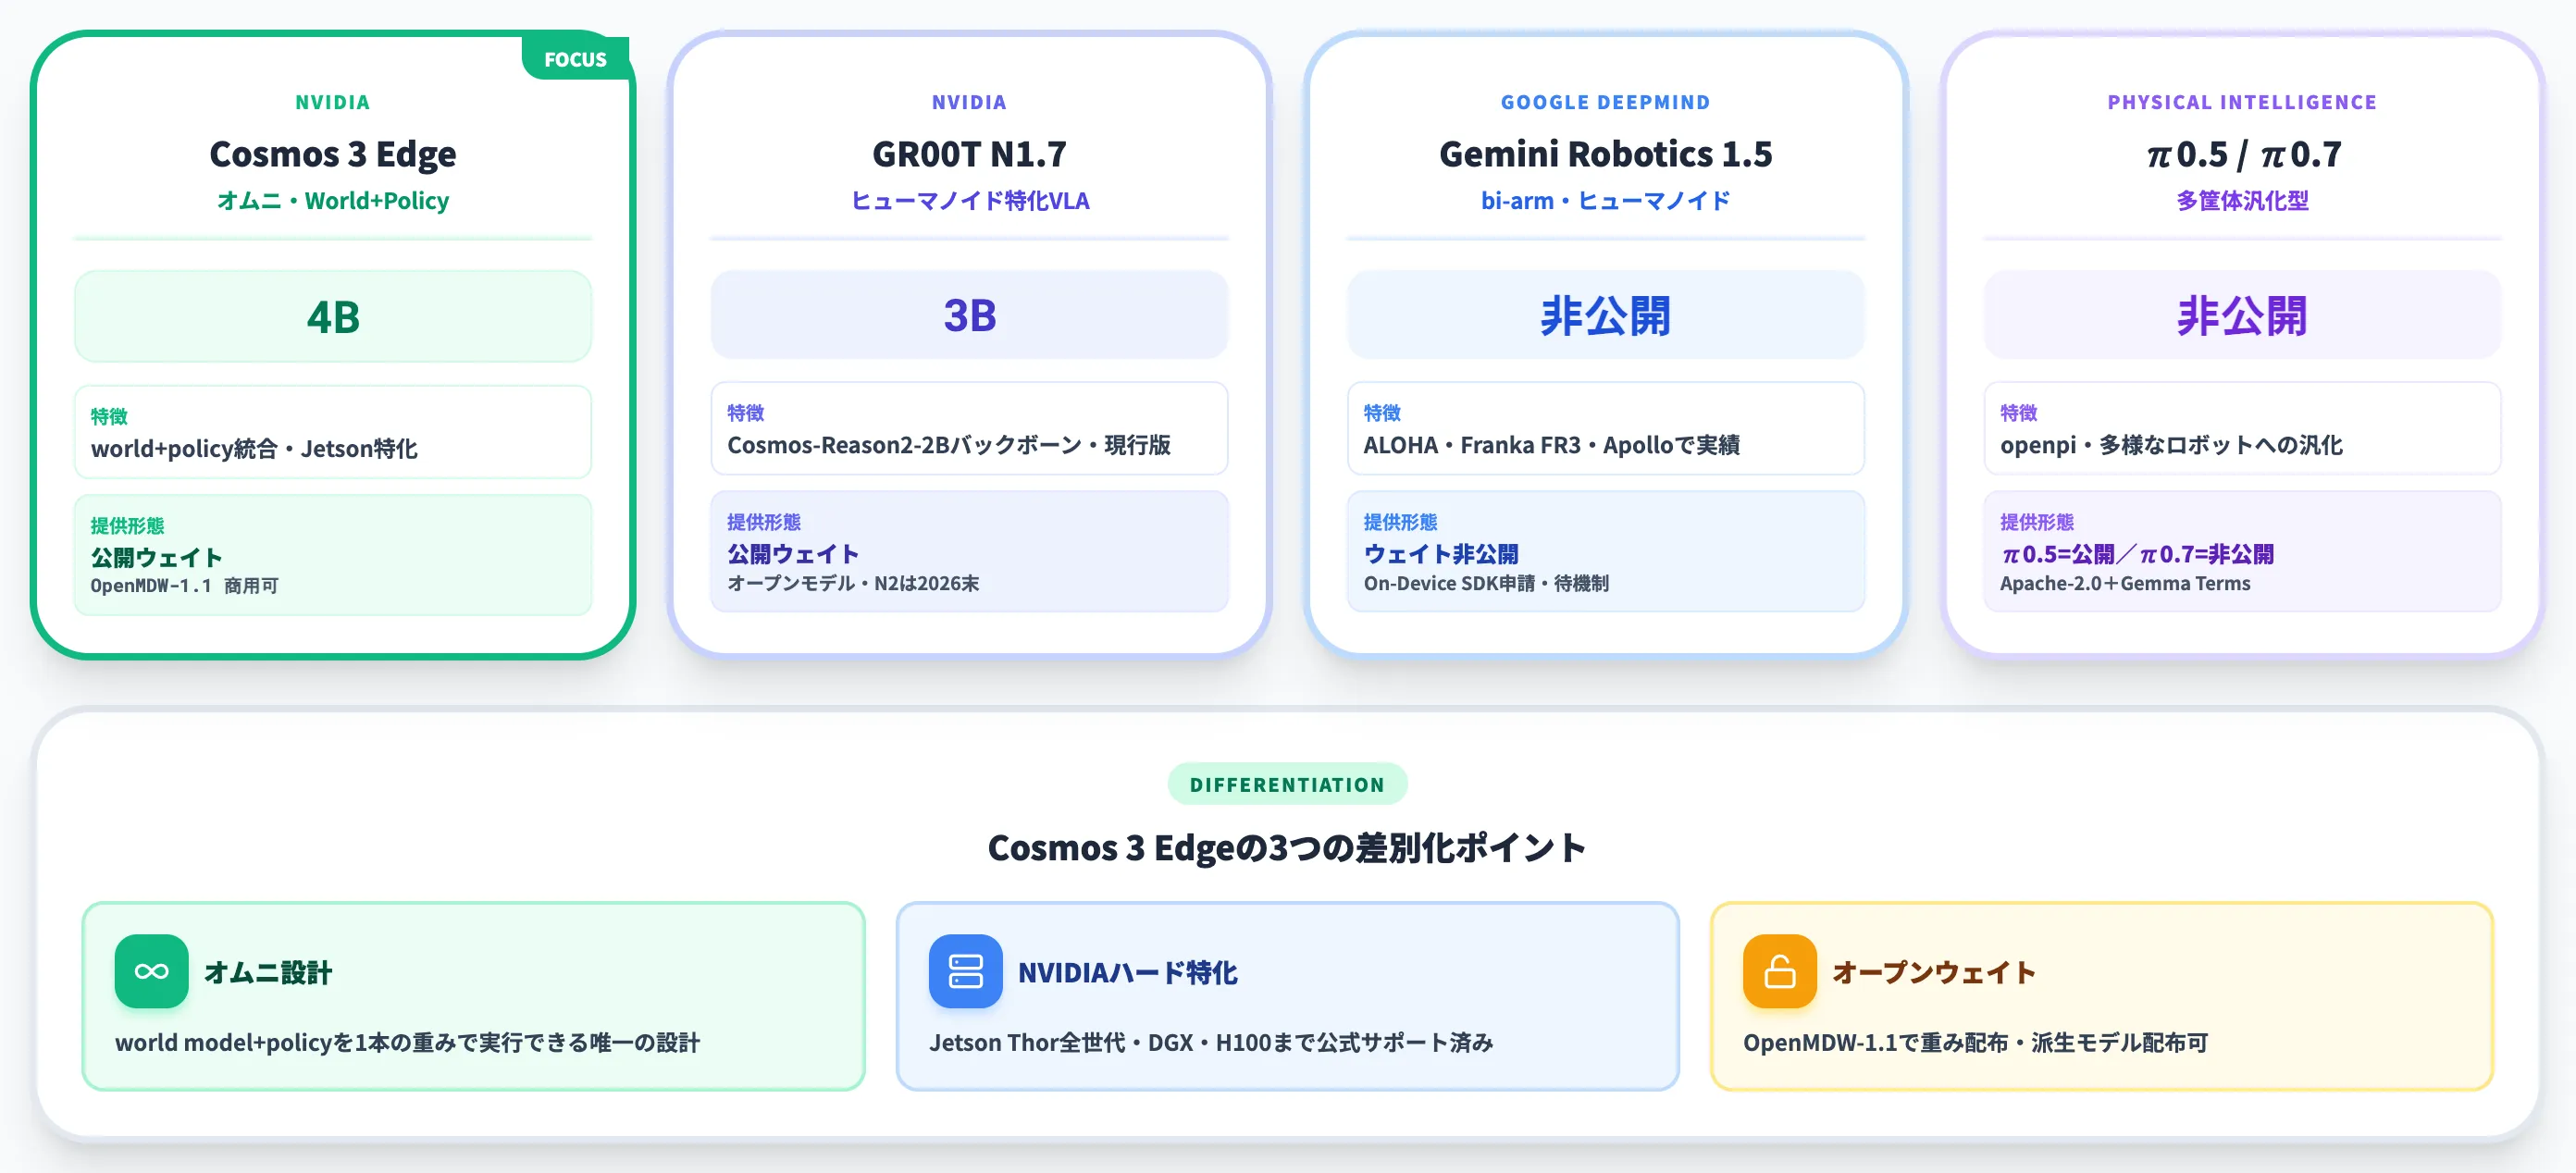
Task: Click OpenMDW-1.1で重み配布 description text
Action: coord(1975,1042)
